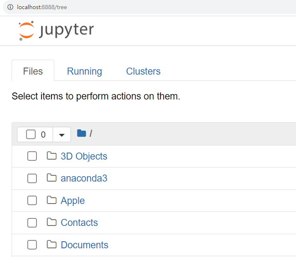Toggle the select-all checkbox in the header
This screenshot has height=257, width=296.
click(x=31, y=134)
